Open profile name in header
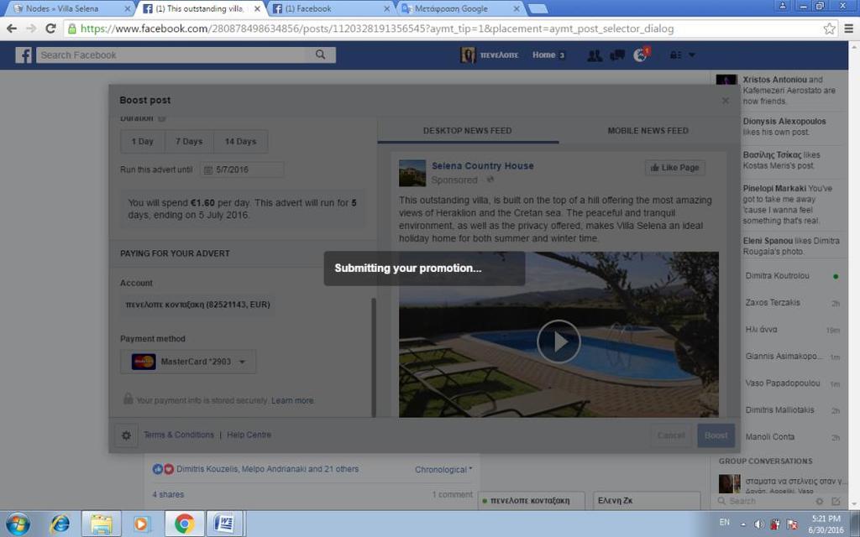 (x=499, y=55)
